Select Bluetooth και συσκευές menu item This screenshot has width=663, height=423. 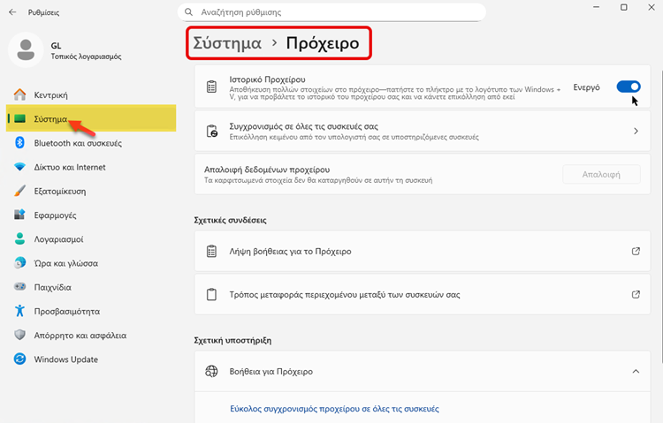[91, 143]
